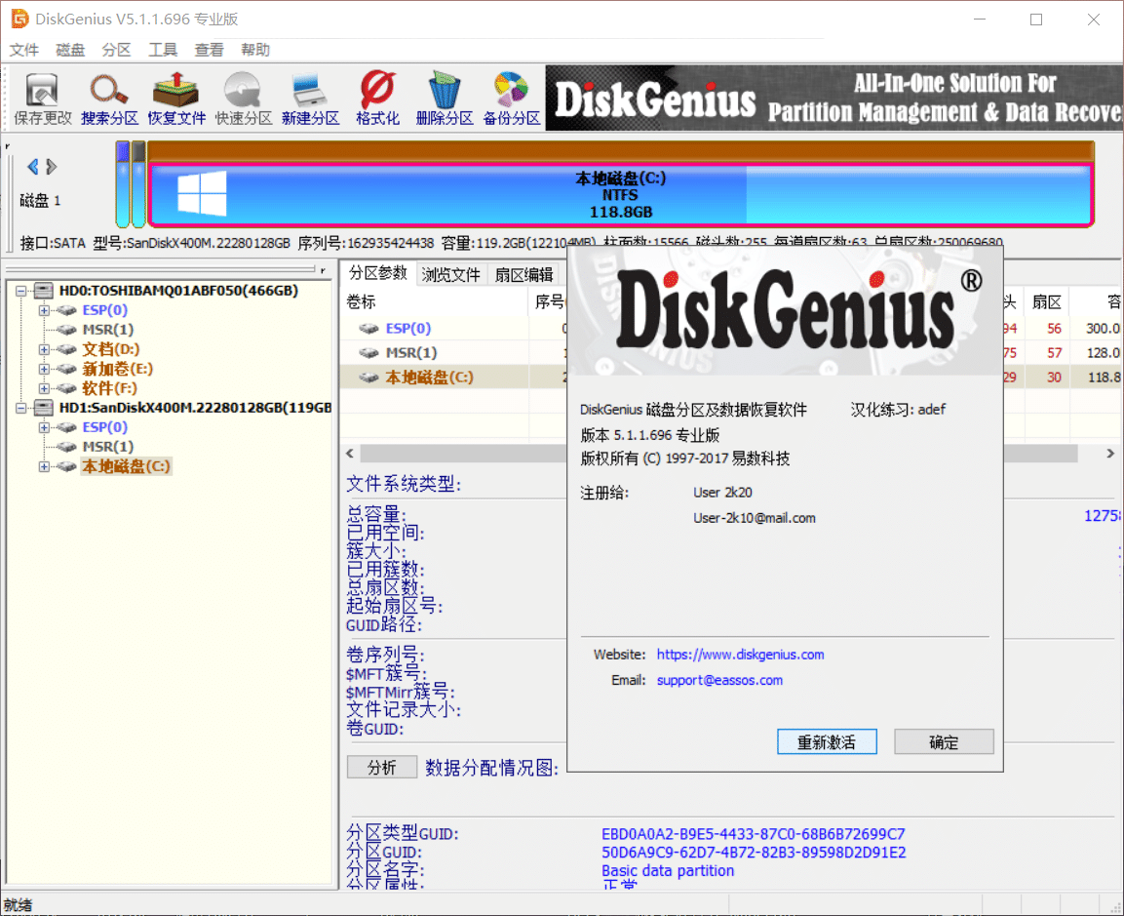Viewport: 1124px width, 916px height.
Task: Expand ESP(0) under HD1 SanDisk
Action: (44, 427)
